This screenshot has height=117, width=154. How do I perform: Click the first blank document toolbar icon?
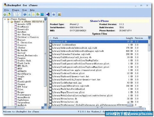pos(15,14)
